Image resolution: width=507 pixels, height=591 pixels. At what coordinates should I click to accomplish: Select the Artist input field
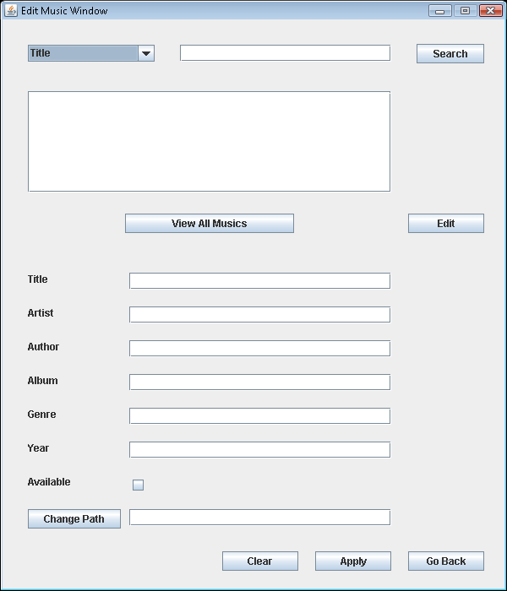tap(259, 314)
